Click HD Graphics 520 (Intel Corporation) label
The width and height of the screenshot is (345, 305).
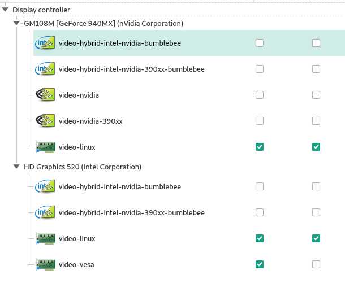coord(83,167)
